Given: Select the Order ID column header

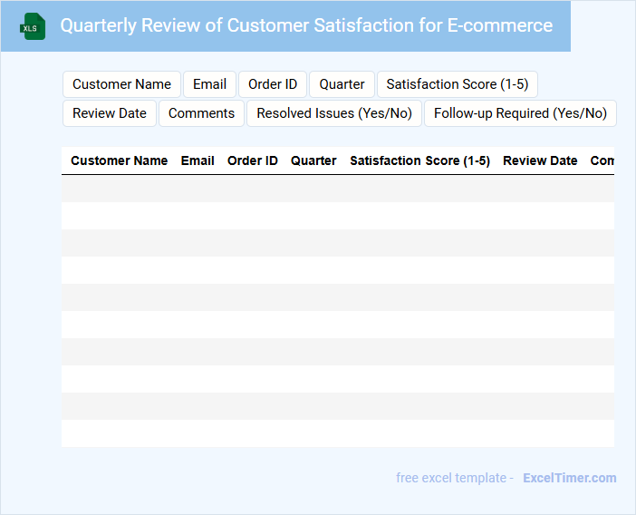Looking at the screenshot, I should coord(253,160).
